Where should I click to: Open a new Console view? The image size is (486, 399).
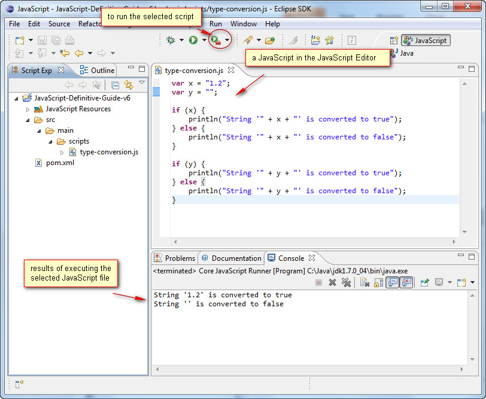click(x=461, y=282)
